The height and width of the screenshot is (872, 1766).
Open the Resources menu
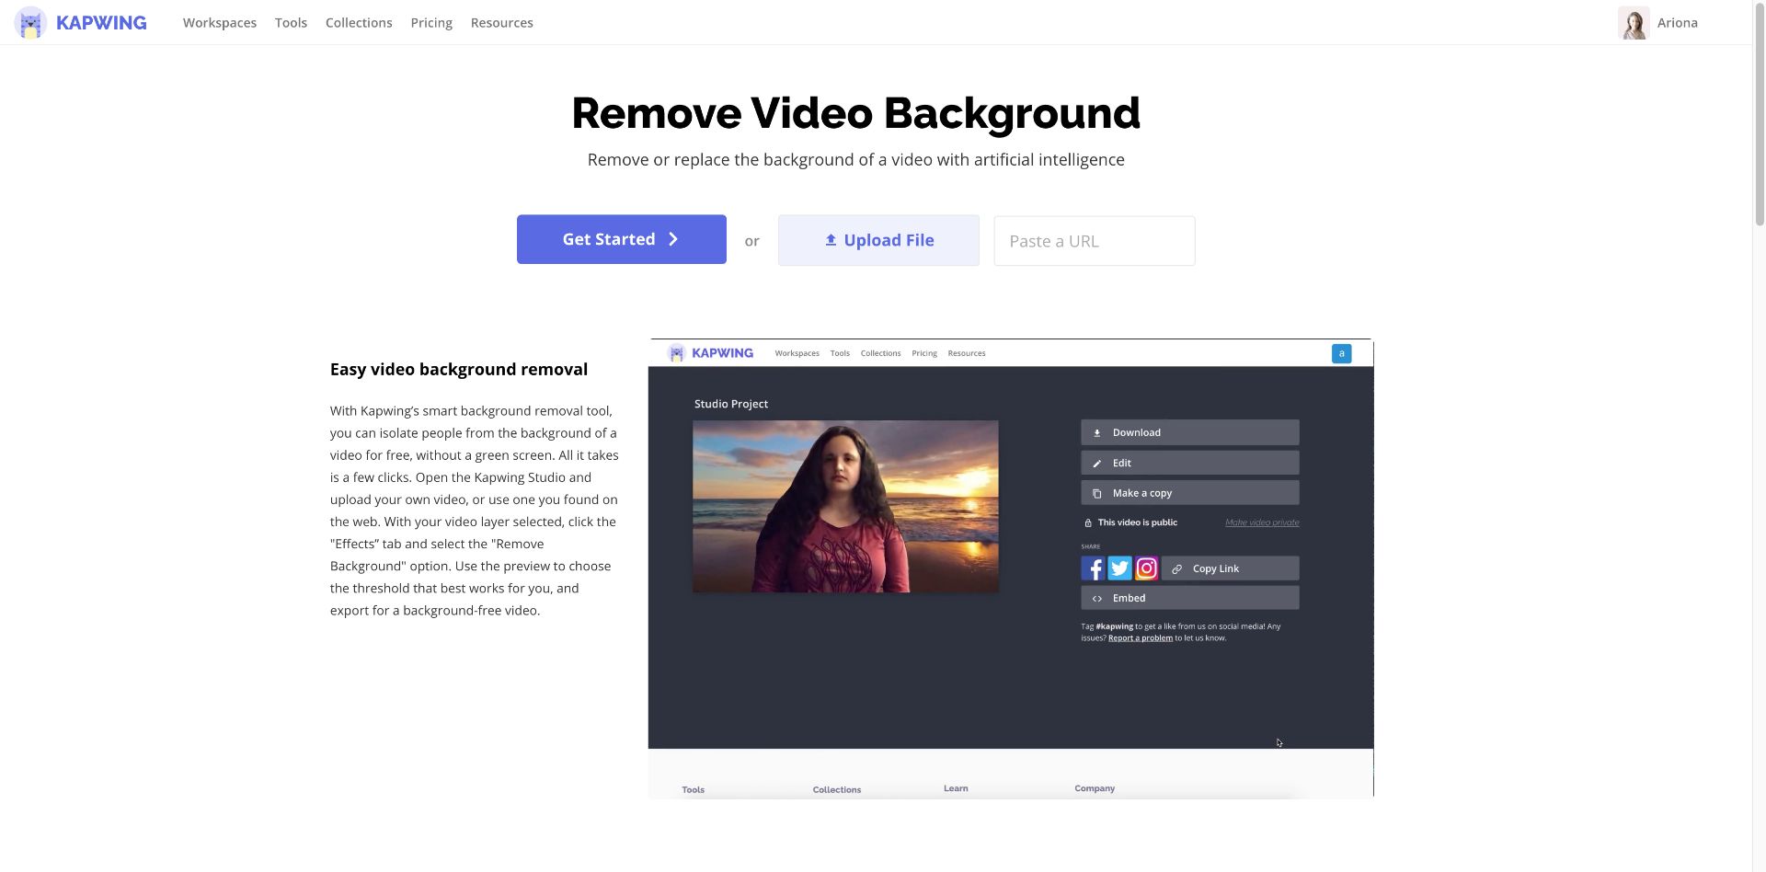coord(501,23)
